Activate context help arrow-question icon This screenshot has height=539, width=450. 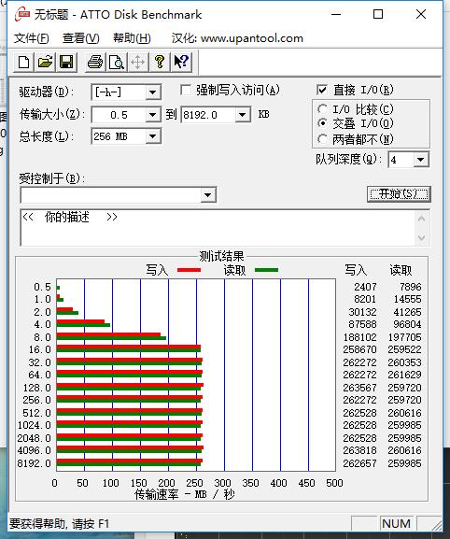tap(181, 63)
